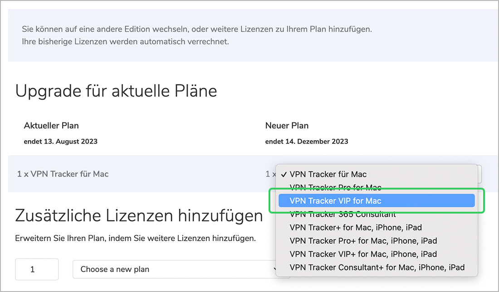Click the "endet 14. Dezember 2023" date

coord(307,141)
